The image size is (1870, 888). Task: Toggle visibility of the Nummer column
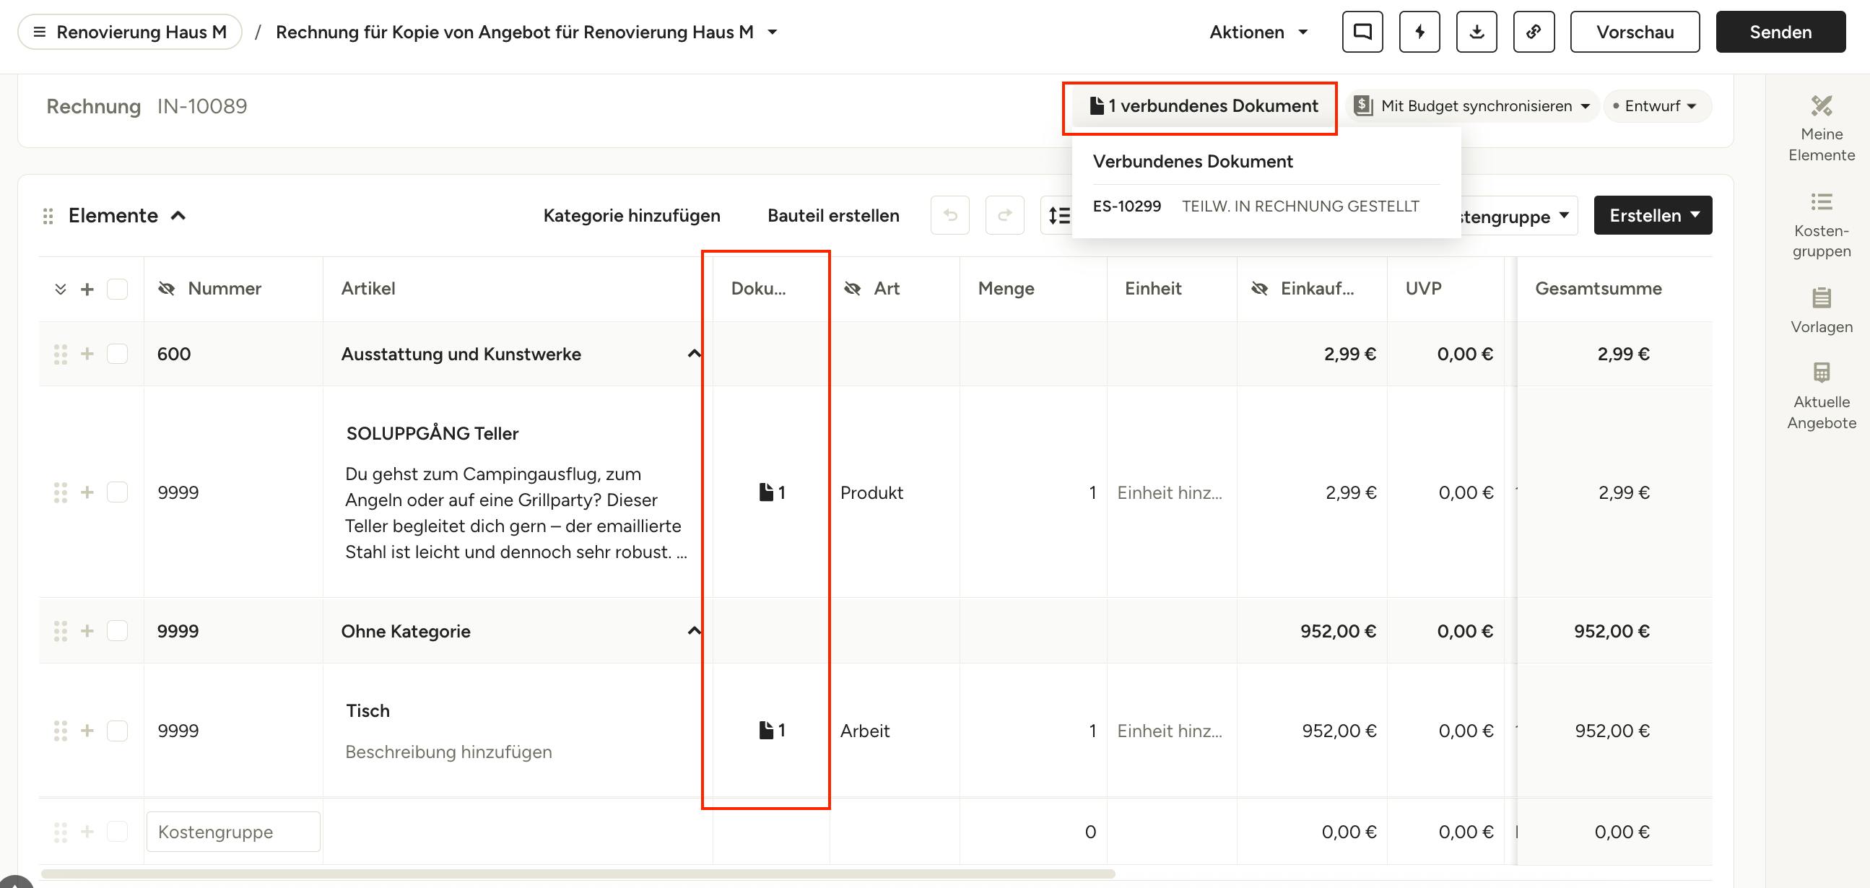166,288
